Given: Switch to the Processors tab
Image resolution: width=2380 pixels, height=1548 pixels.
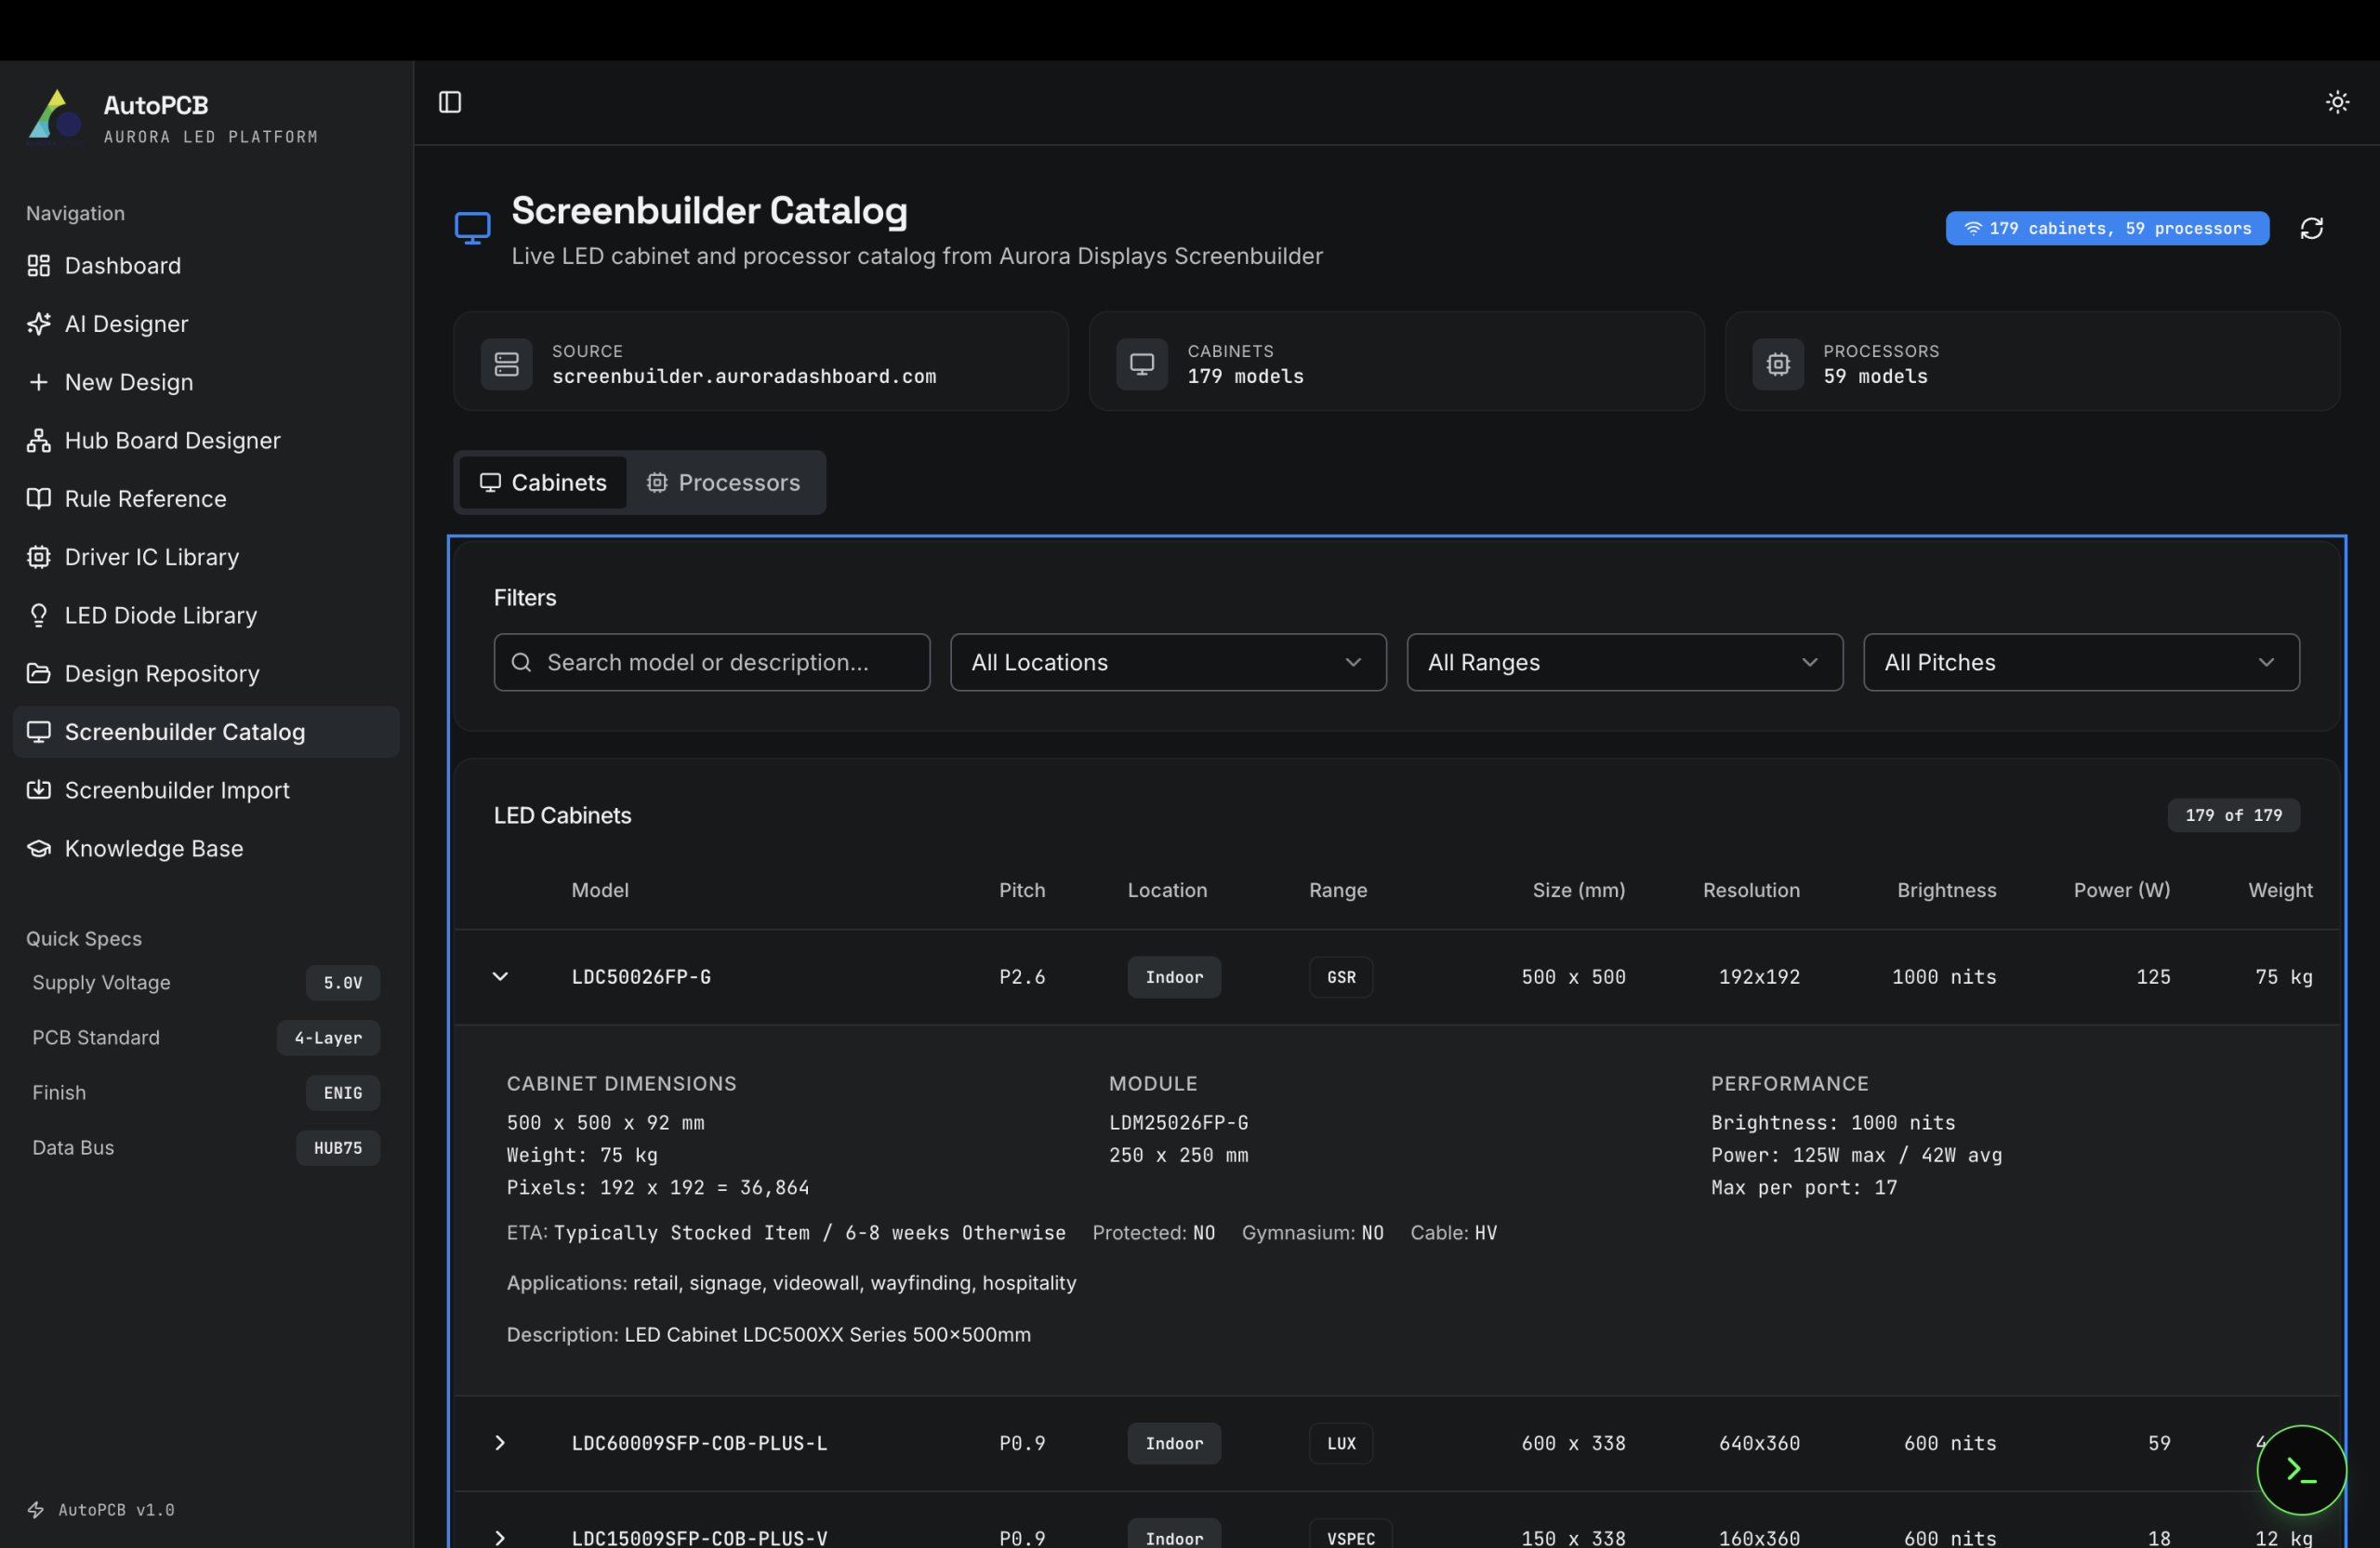Looking at the screenshot, I should coord(725,482).
